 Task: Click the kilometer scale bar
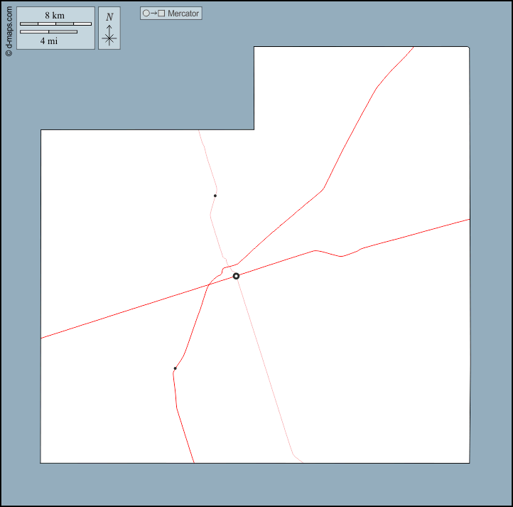[x=55, y=24]
